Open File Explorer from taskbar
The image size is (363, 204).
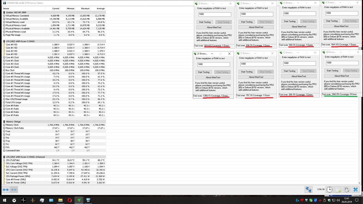60,200
